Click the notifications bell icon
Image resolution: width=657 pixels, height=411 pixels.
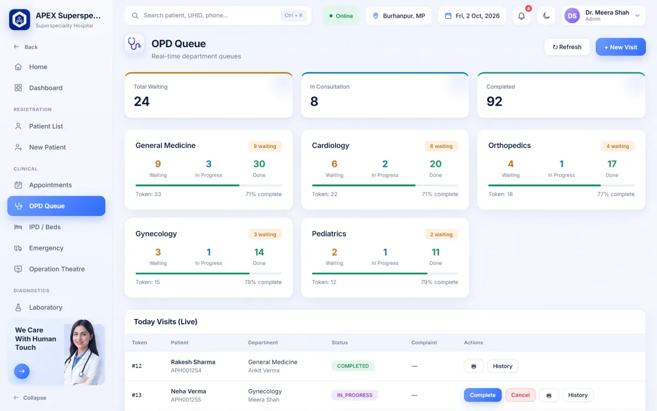(x=521, y=16)
